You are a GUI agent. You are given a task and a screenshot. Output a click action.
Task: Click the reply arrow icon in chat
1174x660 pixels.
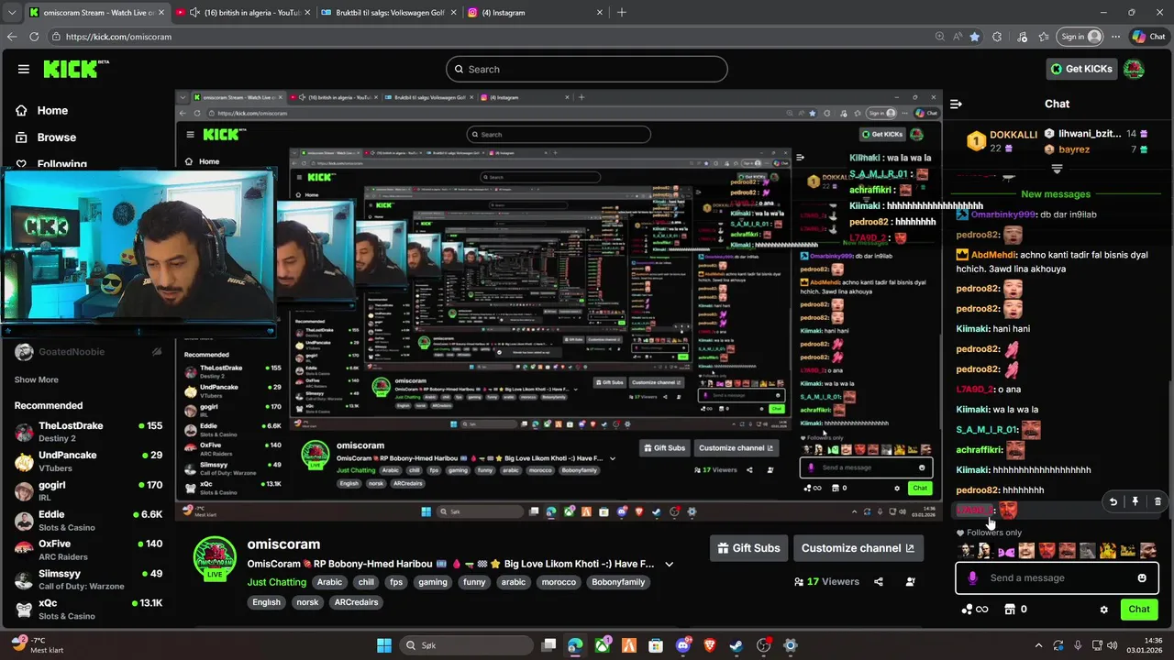click(x=1113, y=501)
